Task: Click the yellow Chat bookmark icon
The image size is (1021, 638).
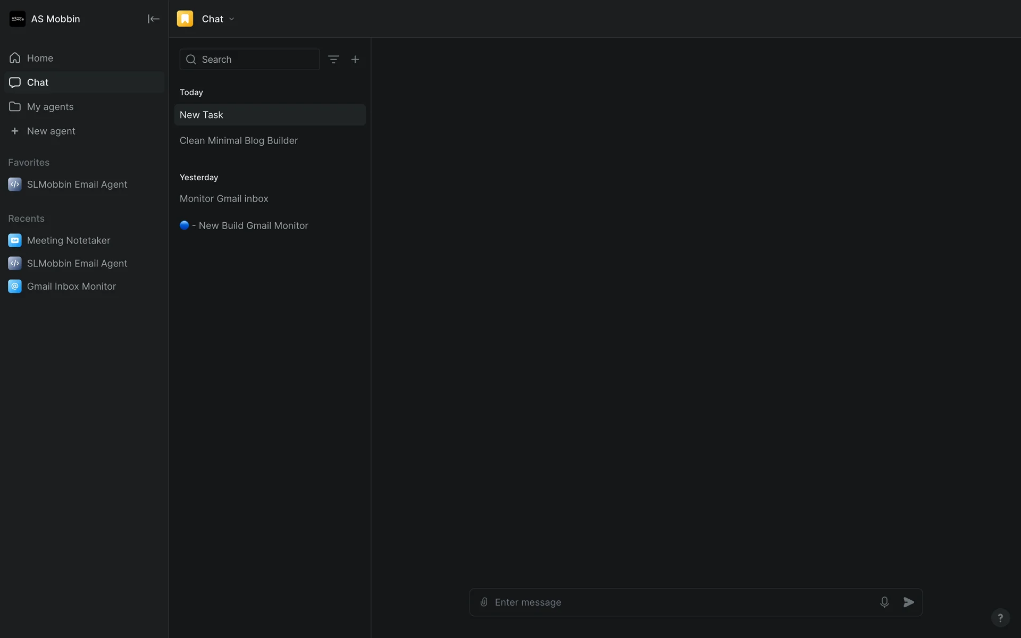Action: click(x=185, y=19)
